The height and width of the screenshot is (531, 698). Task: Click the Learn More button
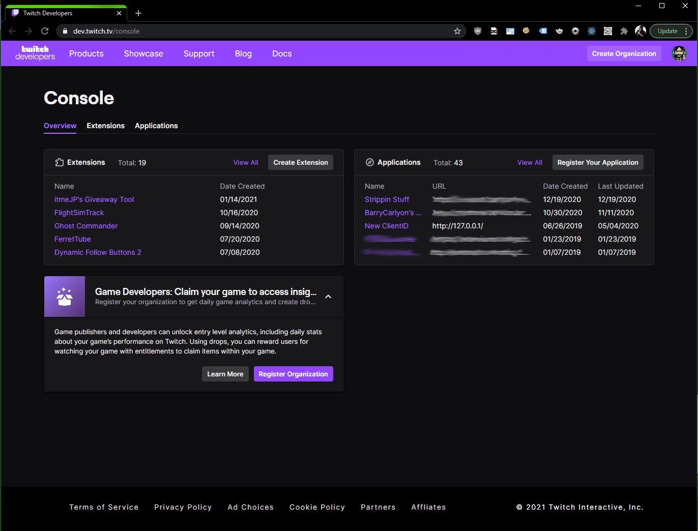(225, 374)
